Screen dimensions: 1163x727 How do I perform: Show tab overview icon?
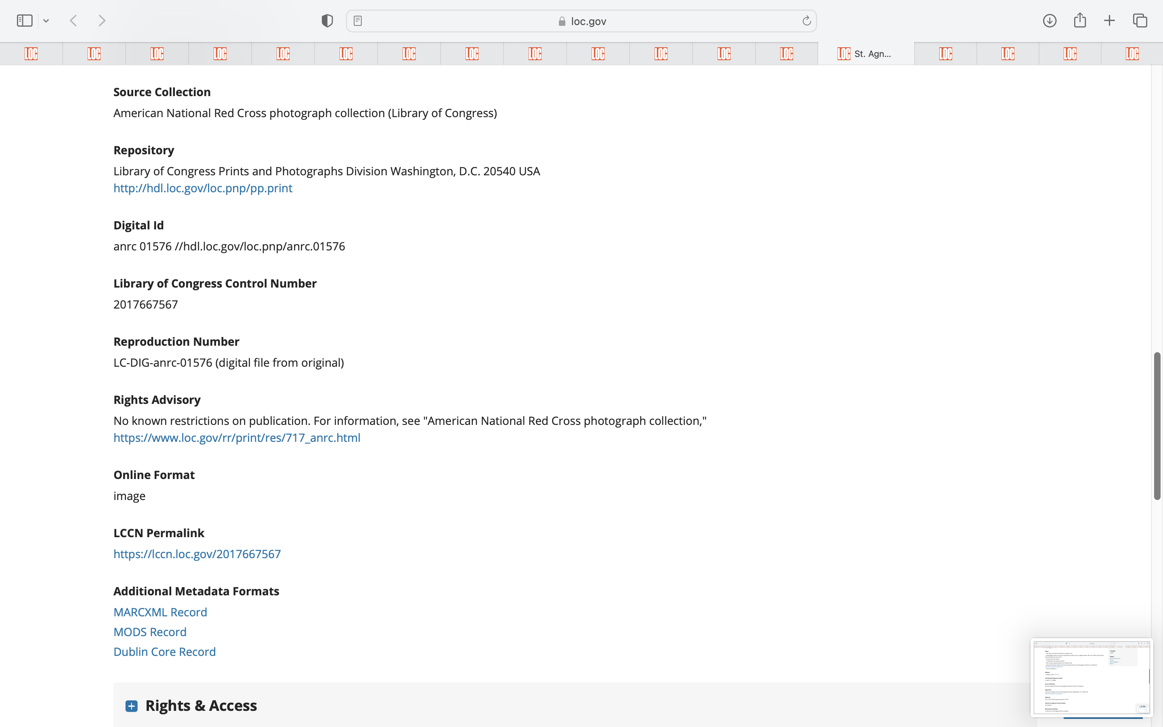tap(1140, 21)
